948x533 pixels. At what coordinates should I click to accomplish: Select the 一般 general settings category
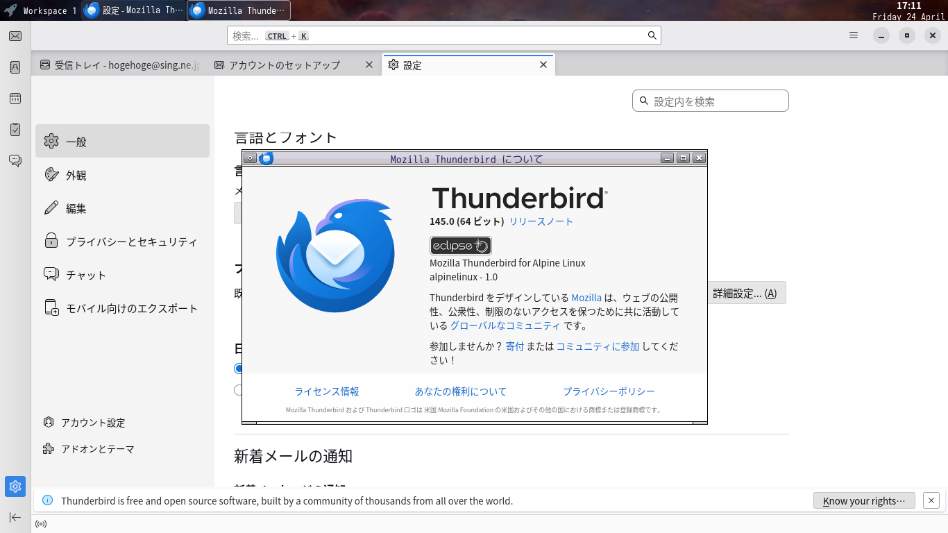122,141
